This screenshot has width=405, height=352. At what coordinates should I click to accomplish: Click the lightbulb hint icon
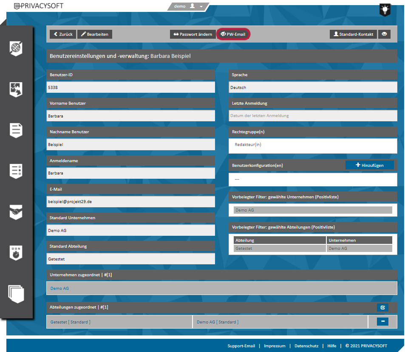[x=385, y=9]
